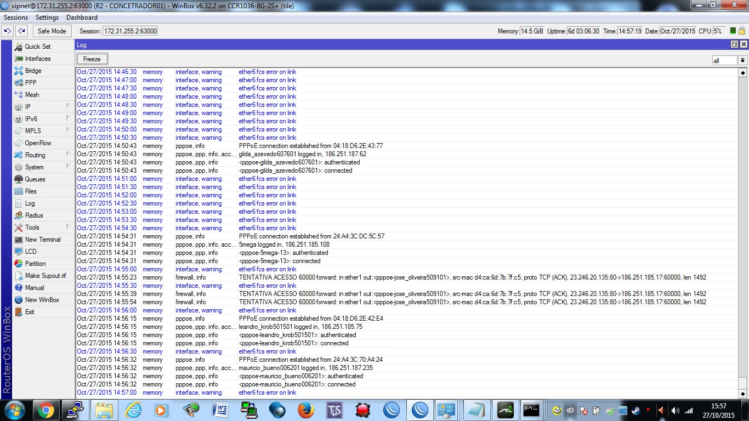The image size is (749, 421).
Task: Click the log scrollbar up arrow
Action: coord(743,73)
